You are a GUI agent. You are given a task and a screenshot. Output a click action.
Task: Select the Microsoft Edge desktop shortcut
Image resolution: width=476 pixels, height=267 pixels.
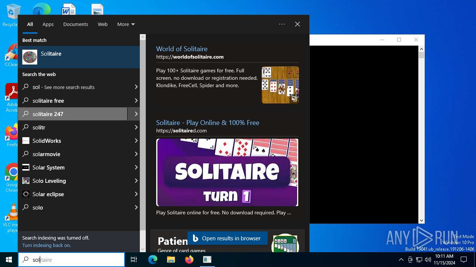pos(41,9)
